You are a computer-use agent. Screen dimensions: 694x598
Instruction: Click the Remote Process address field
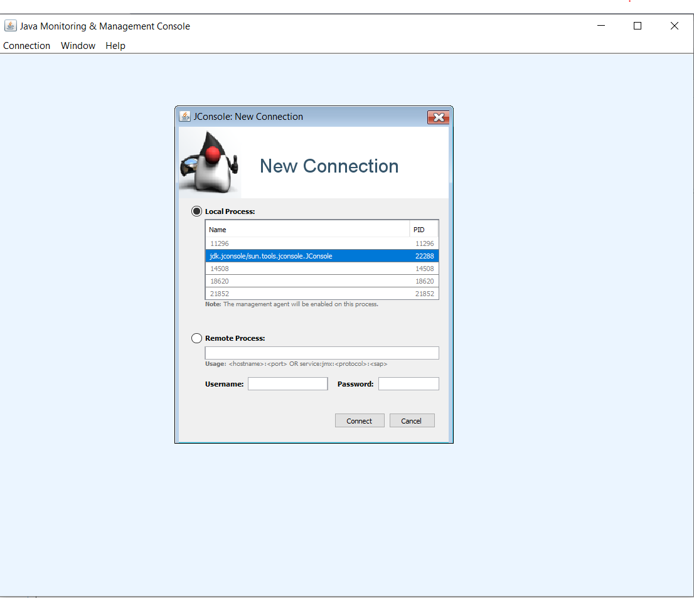tap(322, 353)
